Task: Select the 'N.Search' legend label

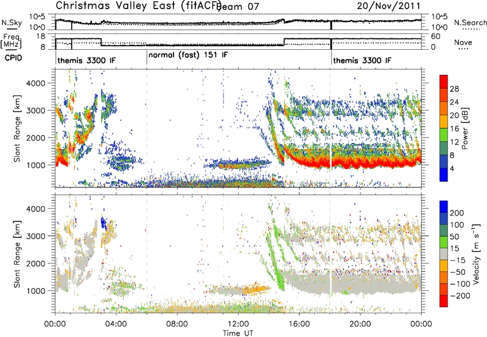Action: 470,23
